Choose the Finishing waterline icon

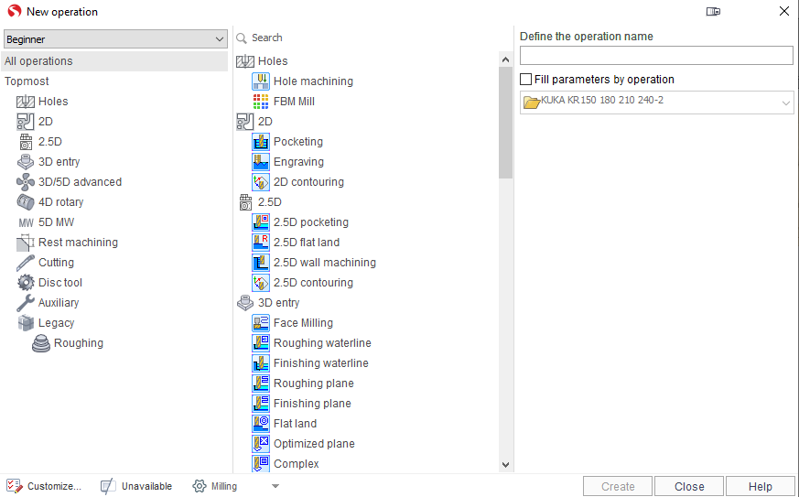click(x=261, y=363)
